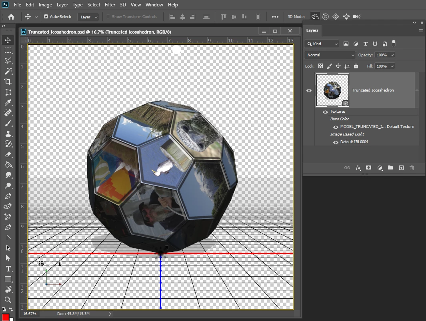This screenshot has height=321, width=426.
Task: Open the Auto-Select Layer dropdown
Action: coord(88,17)
